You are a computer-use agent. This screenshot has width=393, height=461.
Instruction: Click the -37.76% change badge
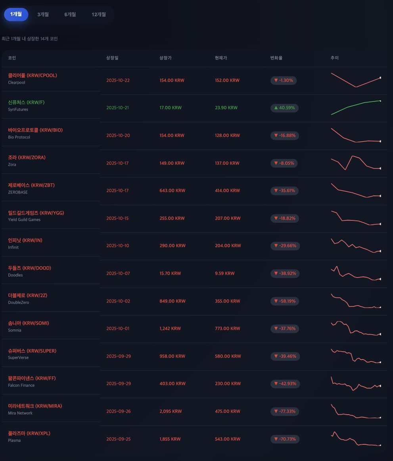[285, 328]
